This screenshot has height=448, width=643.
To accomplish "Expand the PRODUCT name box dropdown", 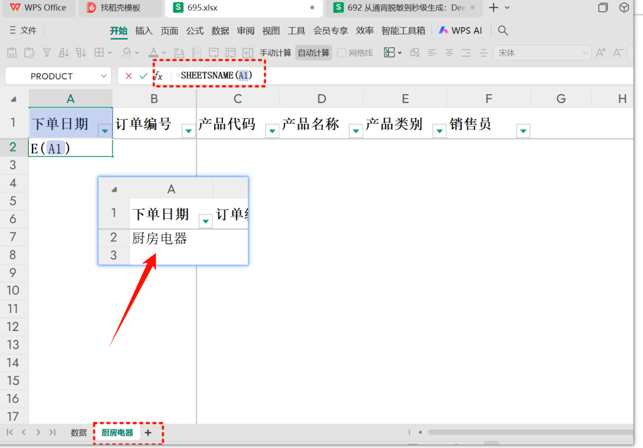I will pyautogui.click(x=104, y=76).
